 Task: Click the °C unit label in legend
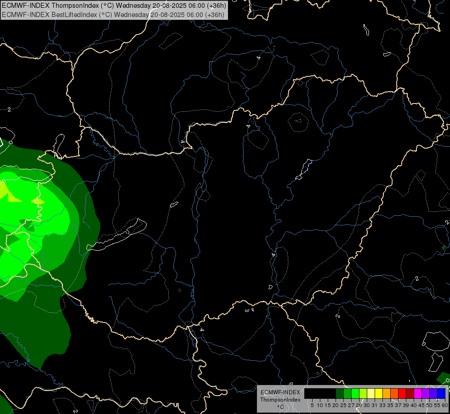point(281,407)
